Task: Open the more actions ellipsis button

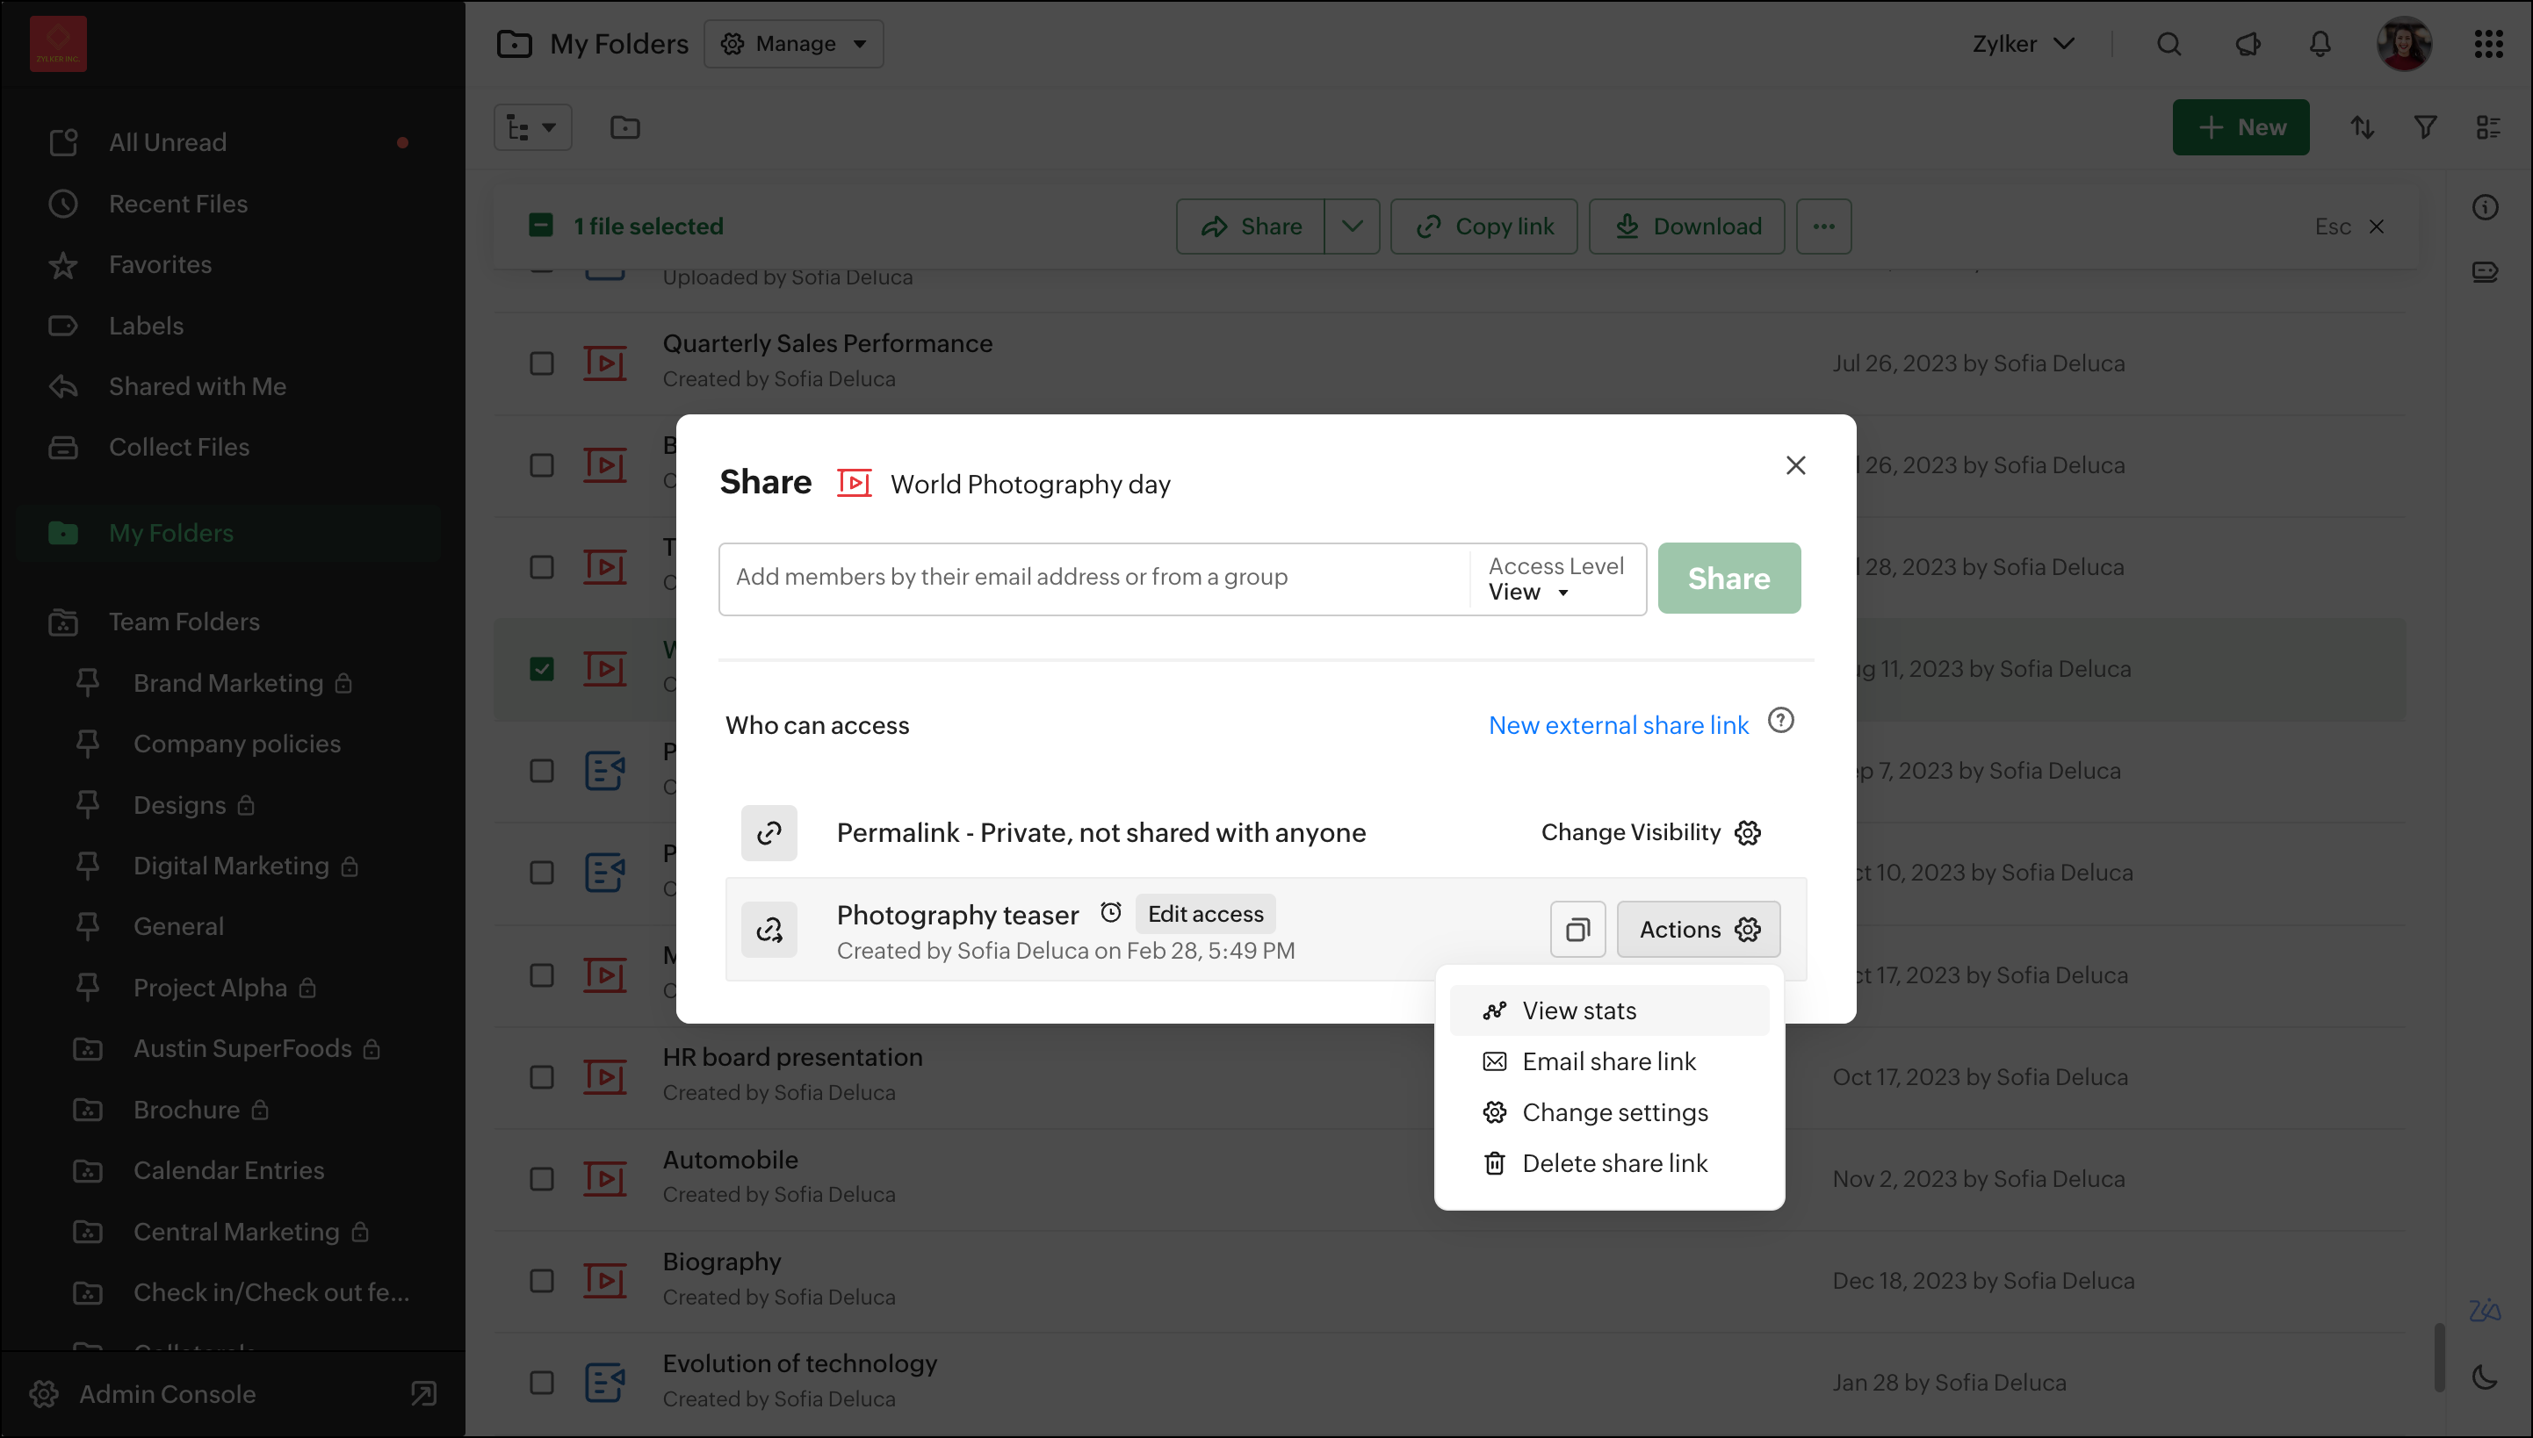Action: (1823, 226)
